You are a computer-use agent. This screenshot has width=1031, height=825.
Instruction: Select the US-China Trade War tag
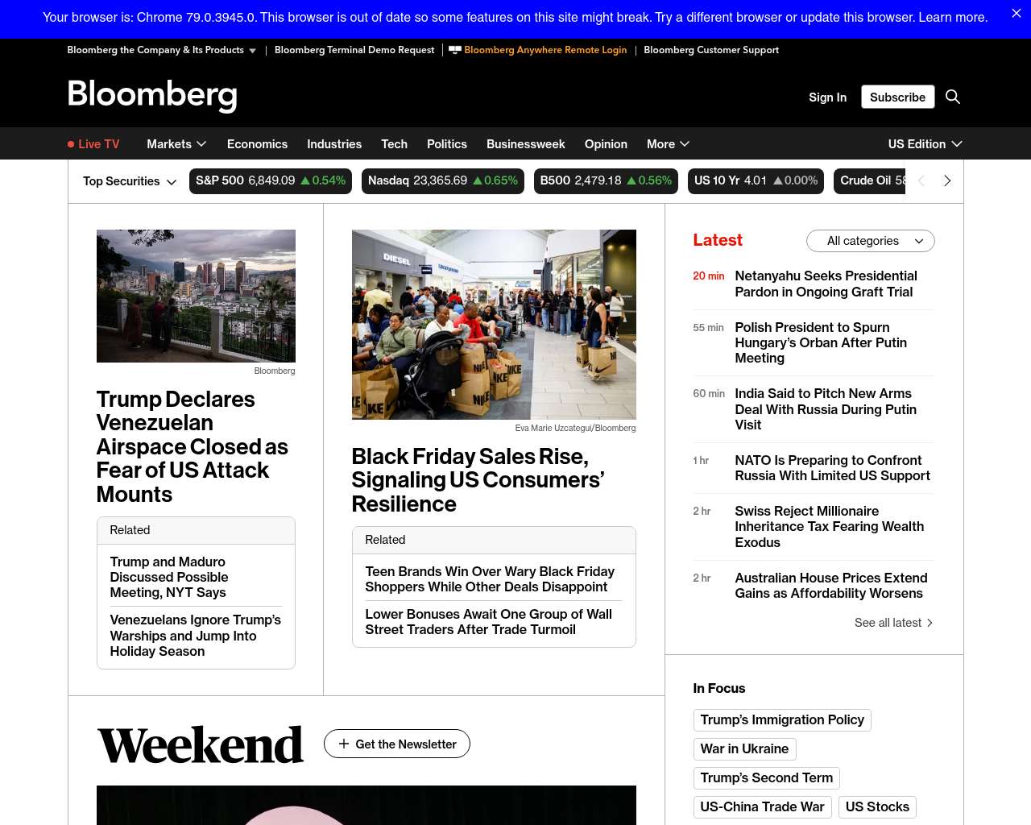coord(763,807)
